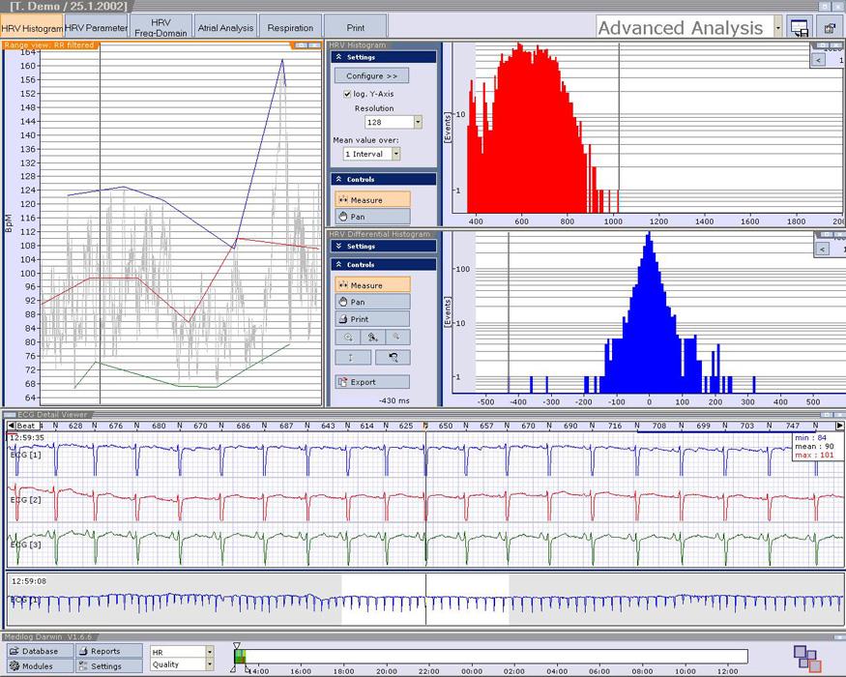
Task: Open the Mean value over Interval dropdown
Action: tap(395, 154)
